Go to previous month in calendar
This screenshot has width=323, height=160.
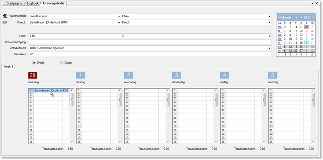point(279,17)
